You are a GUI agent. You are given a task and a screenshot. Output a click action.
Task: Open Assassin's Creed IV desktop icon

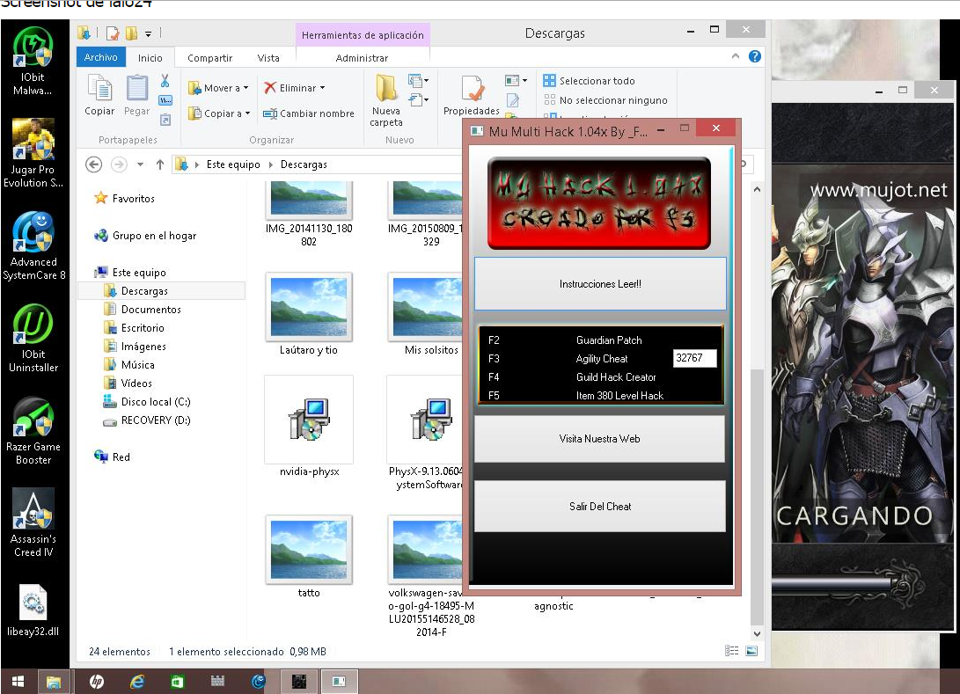(33, 510)
